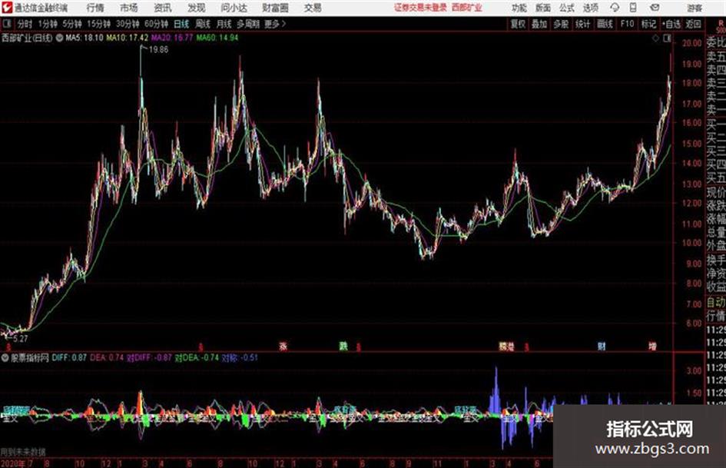This screenshot has height=468, width=726.
Task: Click the 通达信 app logo icon
Action: pyautogui.click(x=6, y=8)
